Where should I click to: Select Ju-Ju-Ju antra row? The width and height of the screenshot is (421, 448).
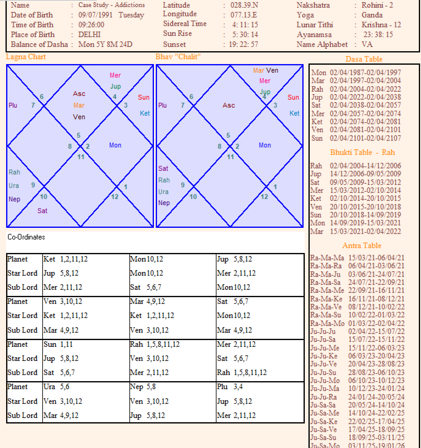click(x=357, y=331)
